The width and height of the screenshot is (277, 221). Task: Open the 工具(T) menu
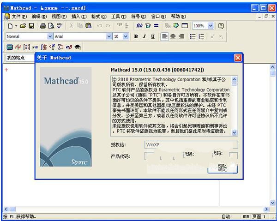(119, 17)
